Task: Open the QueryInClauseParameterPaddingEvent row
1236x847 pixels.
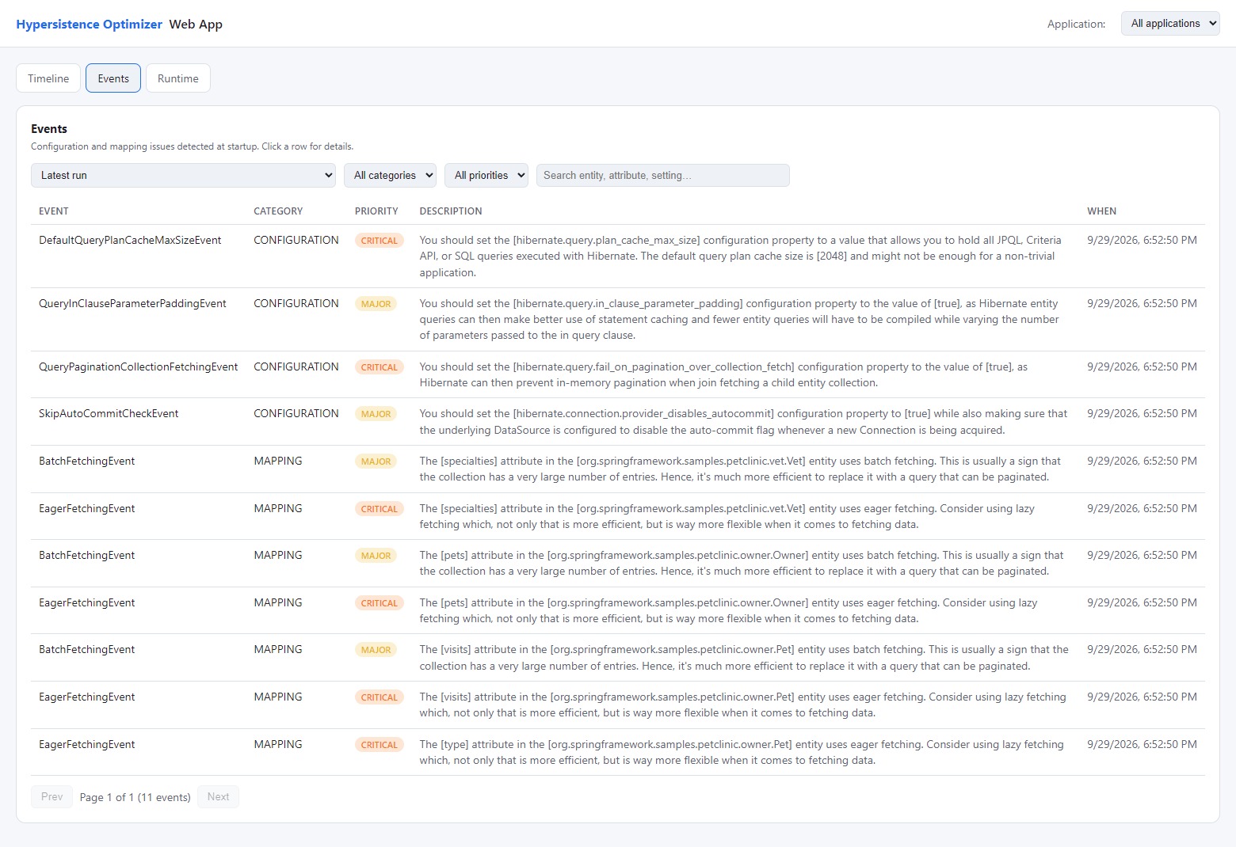Action: click(618, 320)
